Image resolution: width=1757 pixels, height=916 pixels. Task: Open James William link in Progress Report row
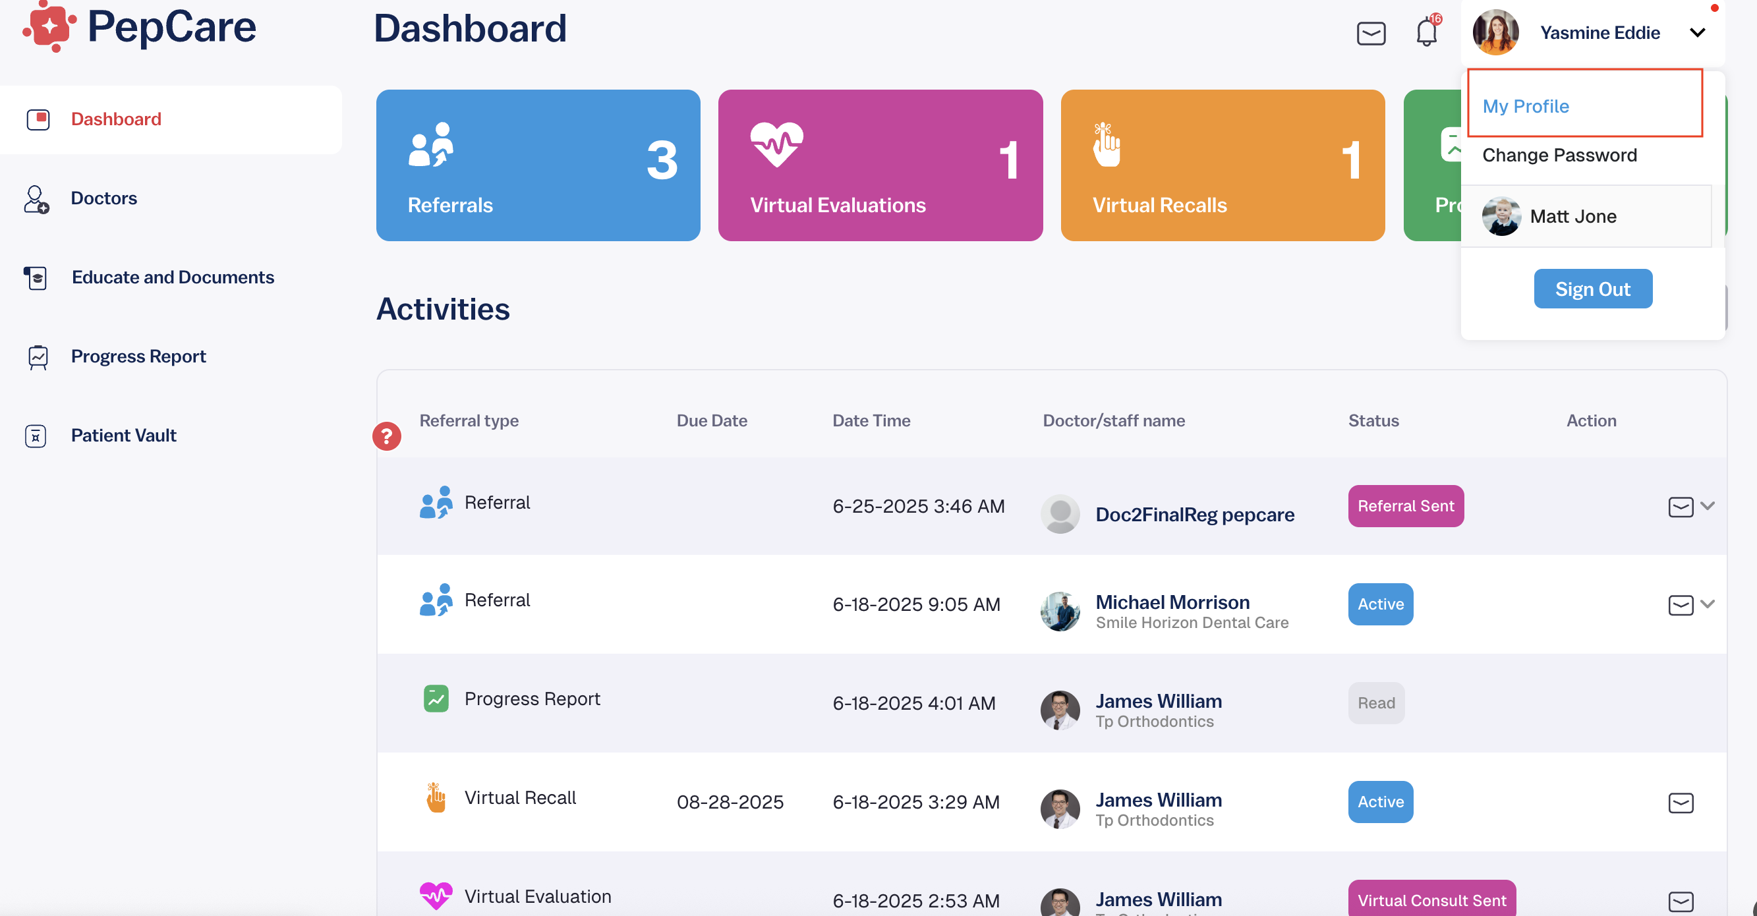click(x=1158, y=701)
